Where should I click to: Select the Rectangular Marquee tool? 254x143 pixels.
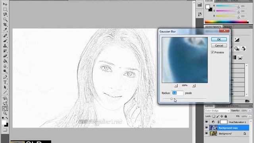coord(5,9)
